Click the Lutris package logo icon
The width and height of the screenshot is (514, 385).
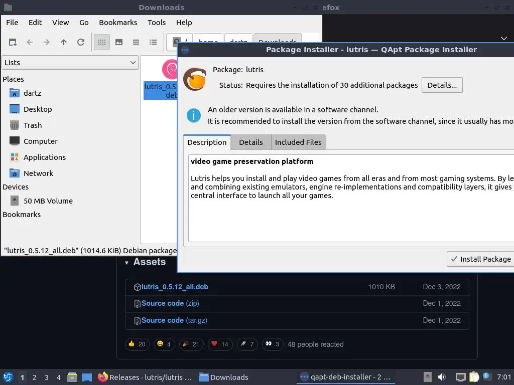click(x=195, y=79)
